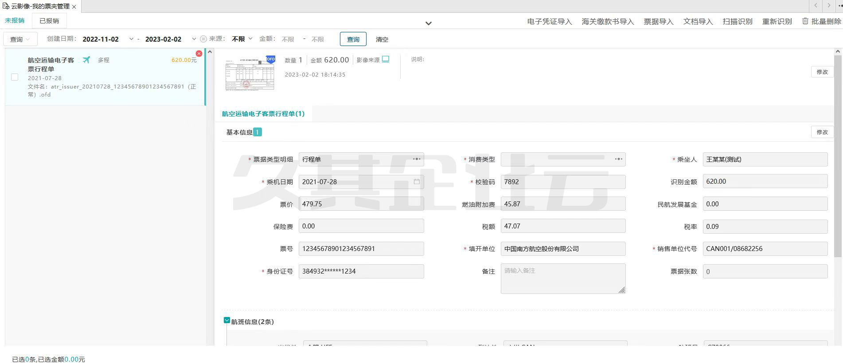Screen dimensions: 843x363
Task: Close the 云影像-我的票夹管理 tab
Action: (x=74, y=7)
